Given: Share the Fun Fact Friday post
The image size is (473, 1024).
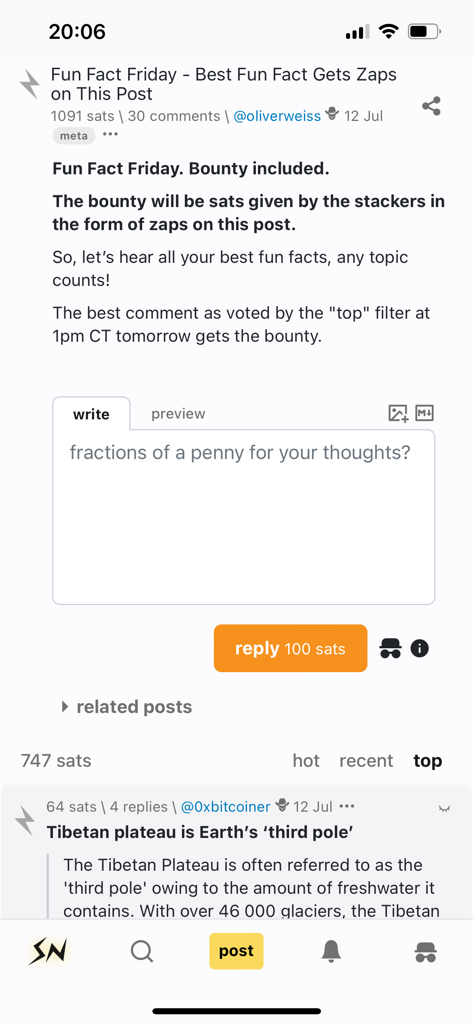Looking at the screenshot, I should [431, 106].
